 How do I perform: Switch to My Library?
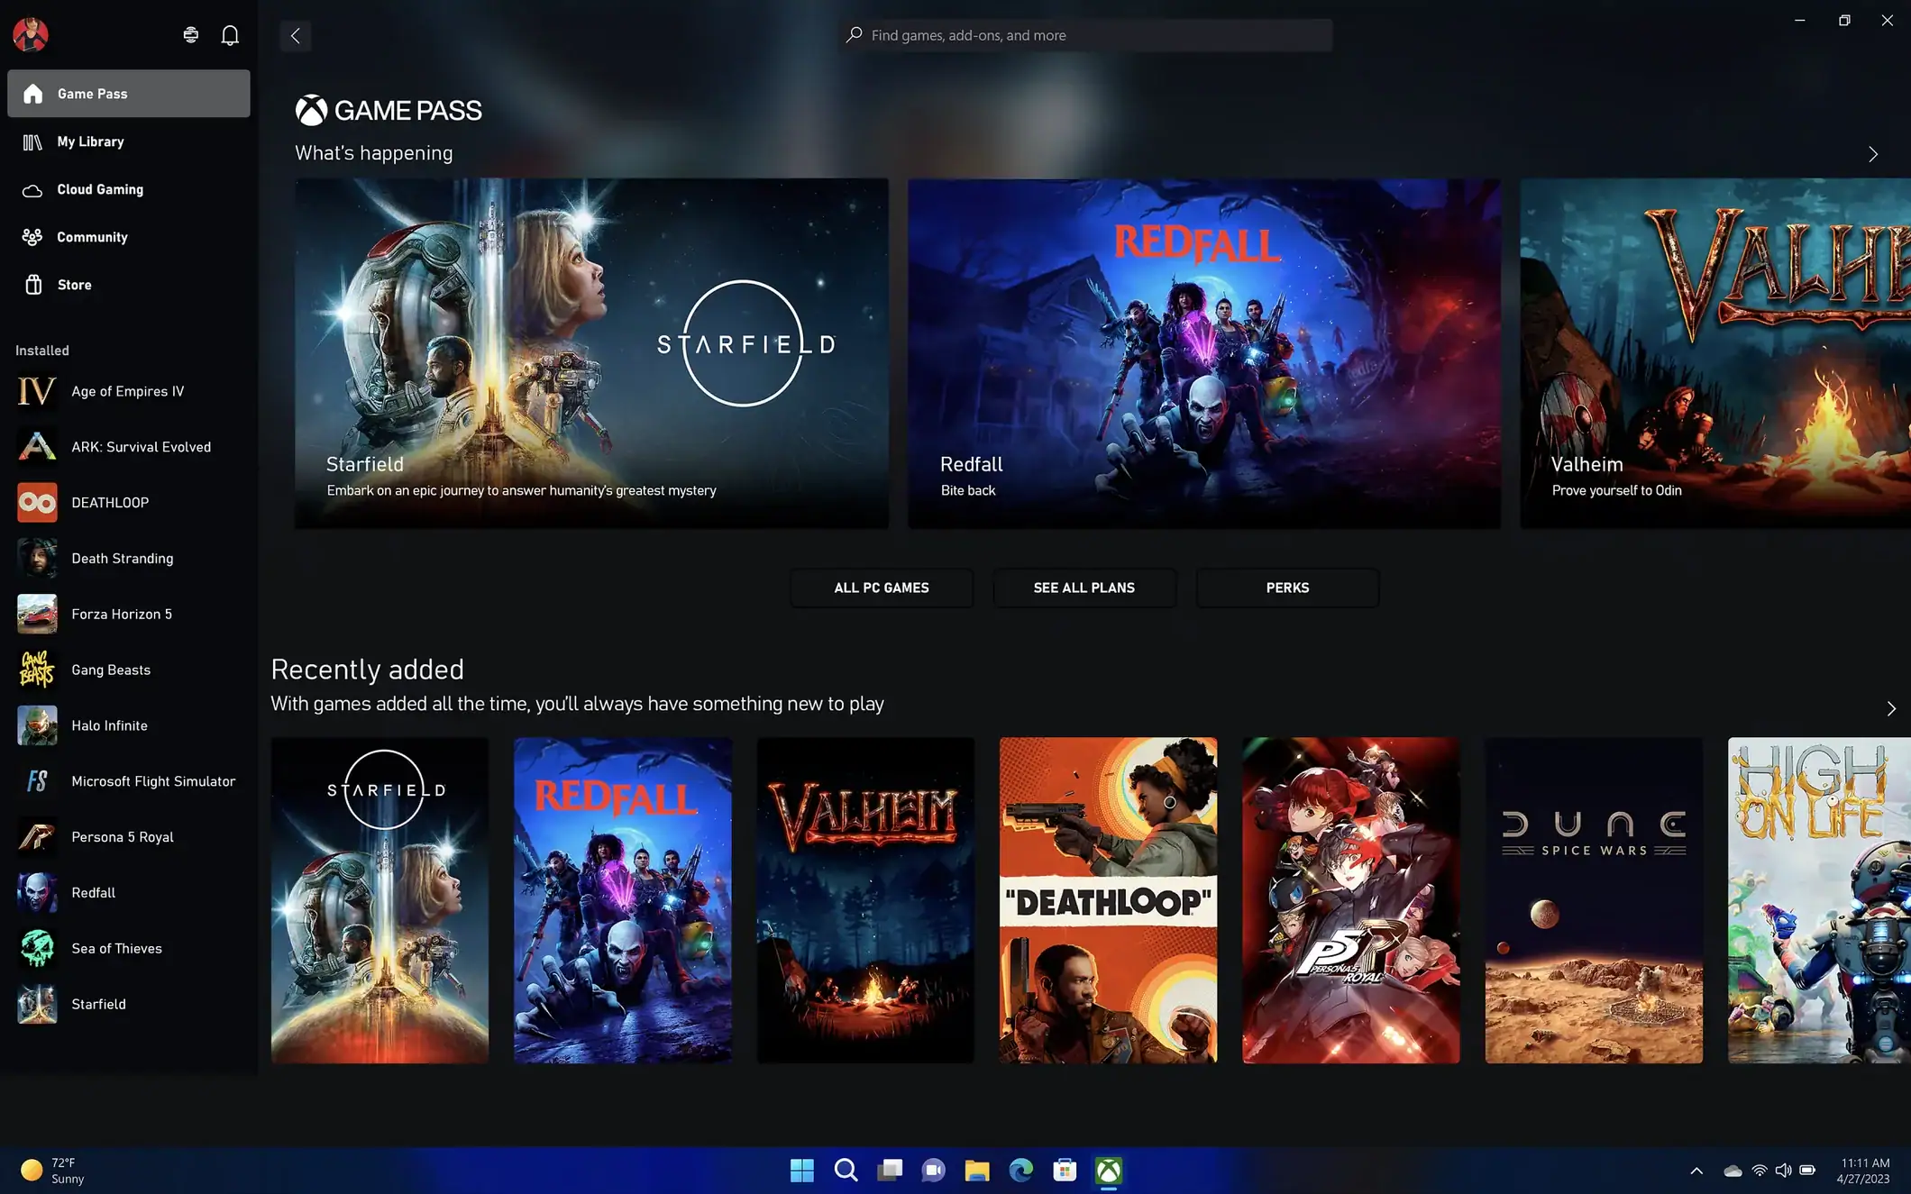coord(90,141)
